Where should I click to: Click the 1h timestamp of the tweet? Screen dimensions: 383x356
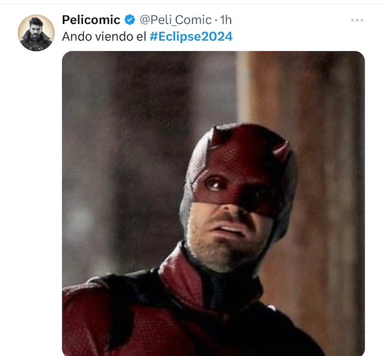pyautogui.click(x=226, y=20)
